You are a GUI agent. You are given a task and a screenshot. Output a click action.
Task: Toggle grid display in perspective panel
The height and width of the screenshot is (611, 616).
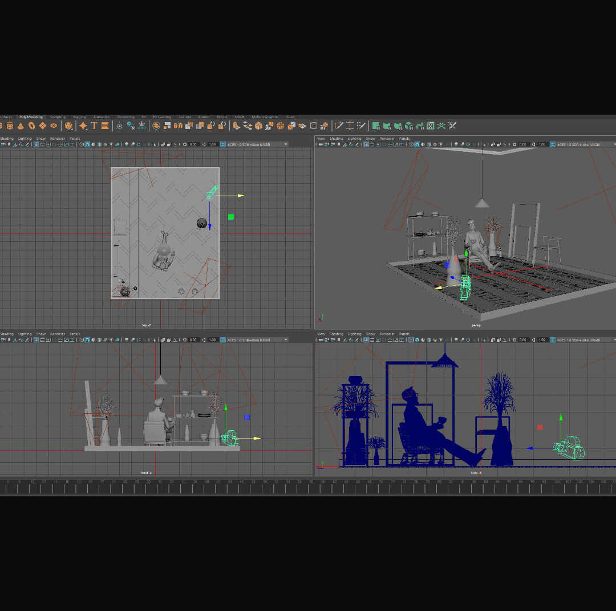(x=366, y=144)
